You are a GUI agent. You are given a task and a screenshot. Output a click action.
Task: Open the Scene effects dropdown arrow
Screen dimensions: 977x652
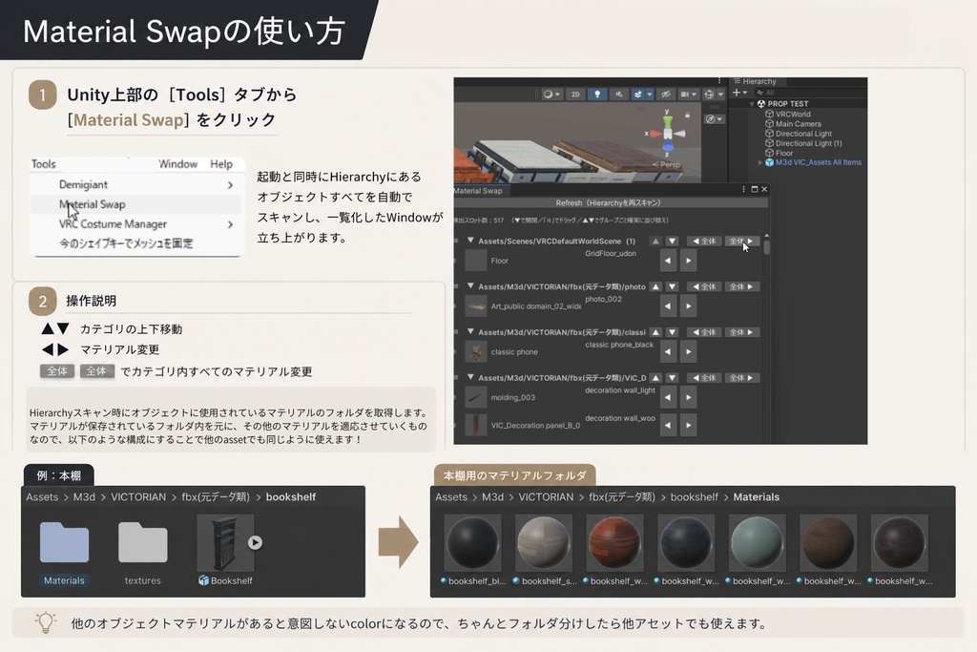649,95
